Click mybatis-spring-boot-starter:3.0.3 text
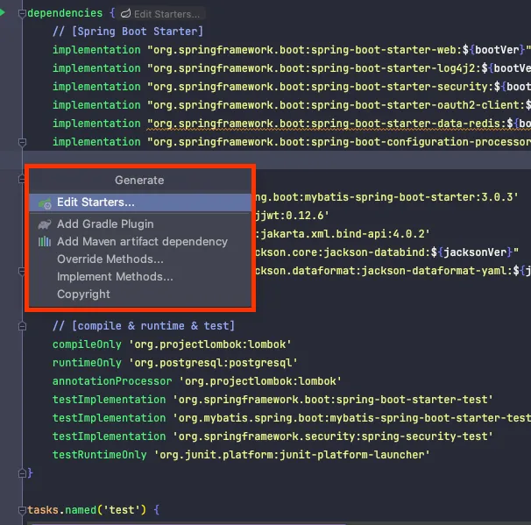531x525 pixels. pos(387,197)
